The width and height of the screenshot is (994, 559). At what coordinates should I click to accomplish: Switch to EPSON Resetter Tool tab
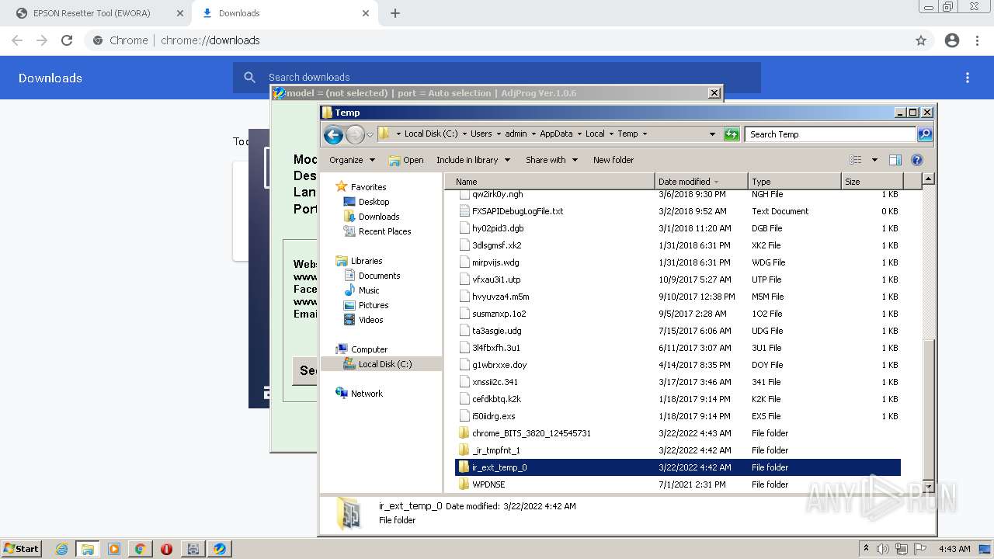click(x=93, y=13)
